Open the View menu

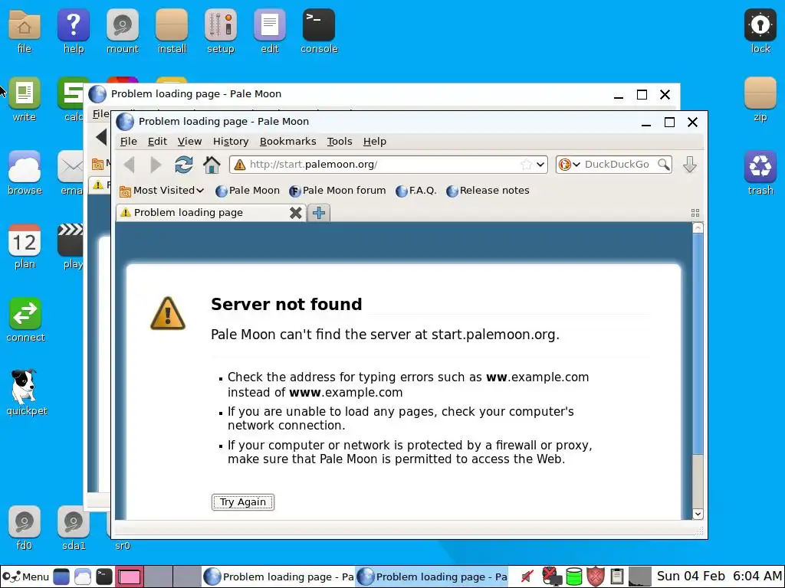[x=189, y=142]
